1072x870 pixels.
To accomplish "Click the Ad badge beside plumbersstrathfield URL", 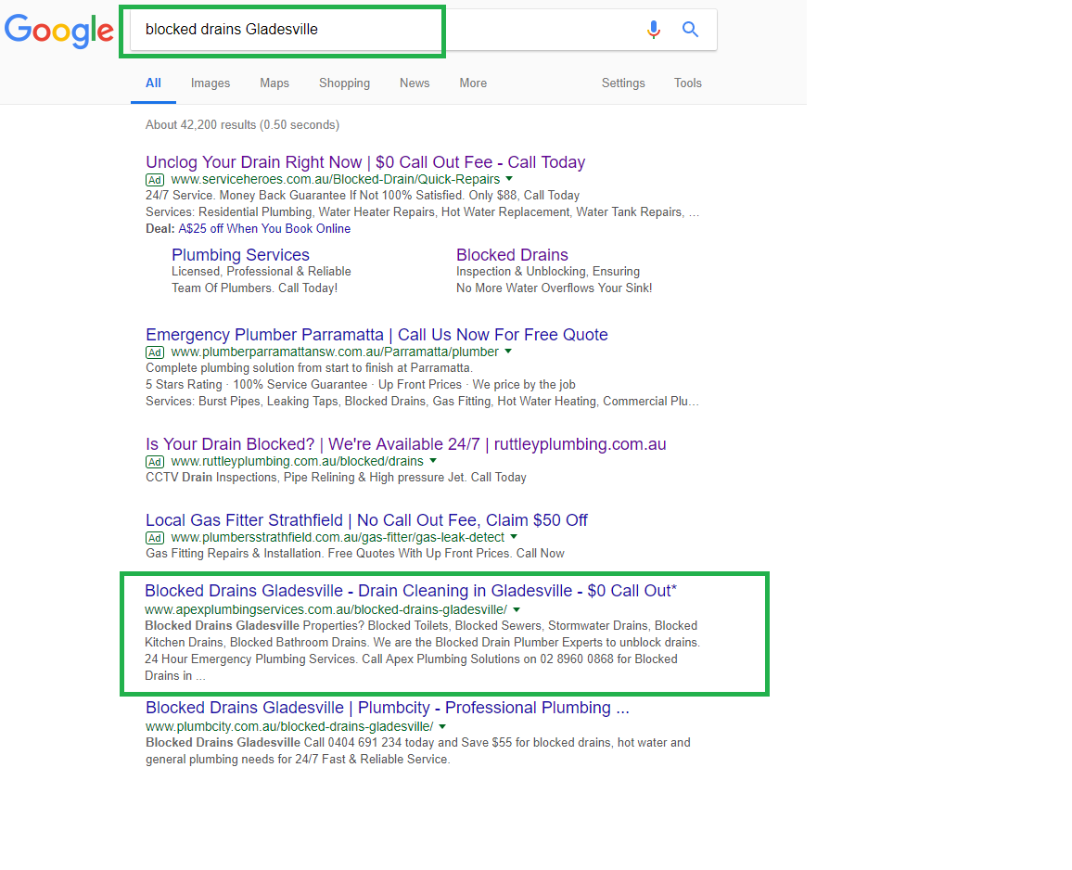I will click(155, 538).
